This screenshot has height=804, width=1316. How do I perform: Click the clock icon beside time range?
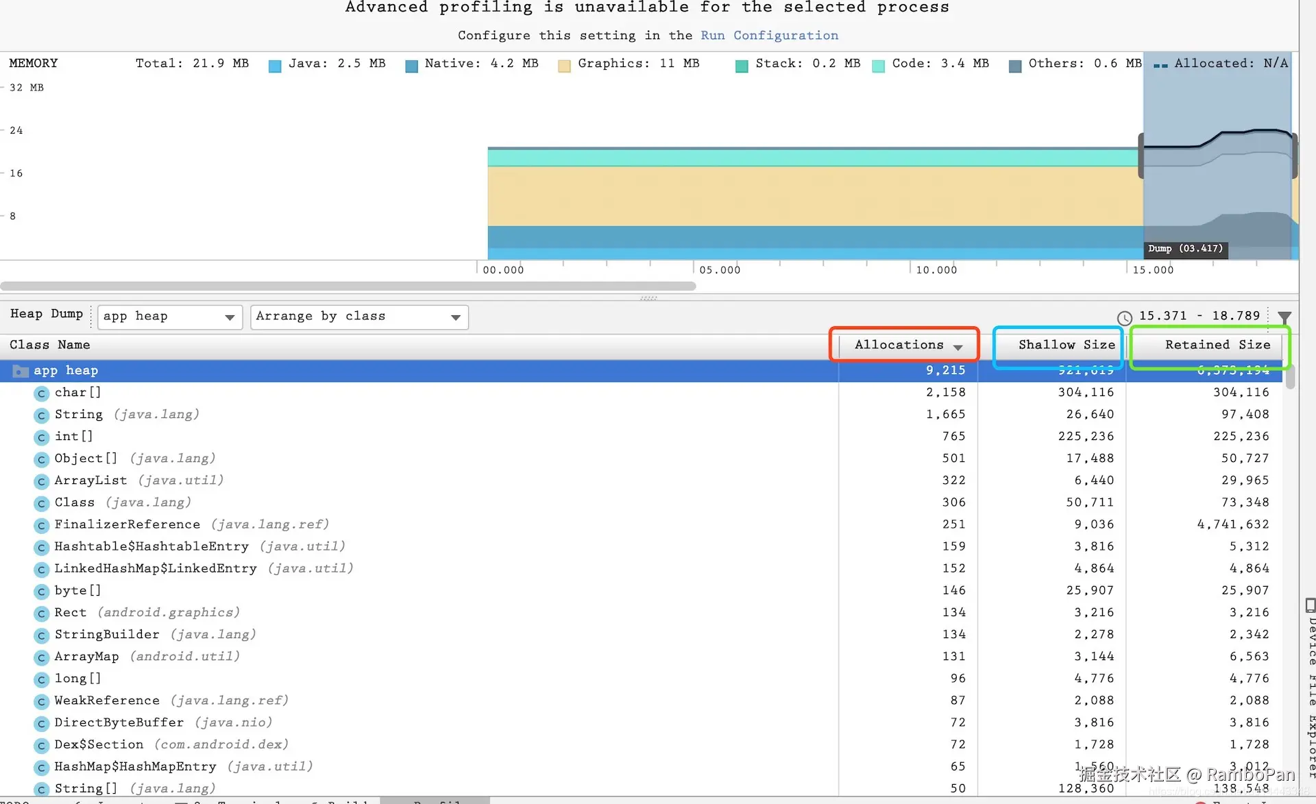[x=1124, y=318]
